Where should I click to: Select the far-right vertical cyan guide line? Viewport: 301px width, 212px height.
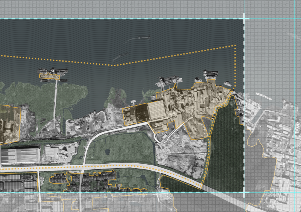tap(295, 111)
